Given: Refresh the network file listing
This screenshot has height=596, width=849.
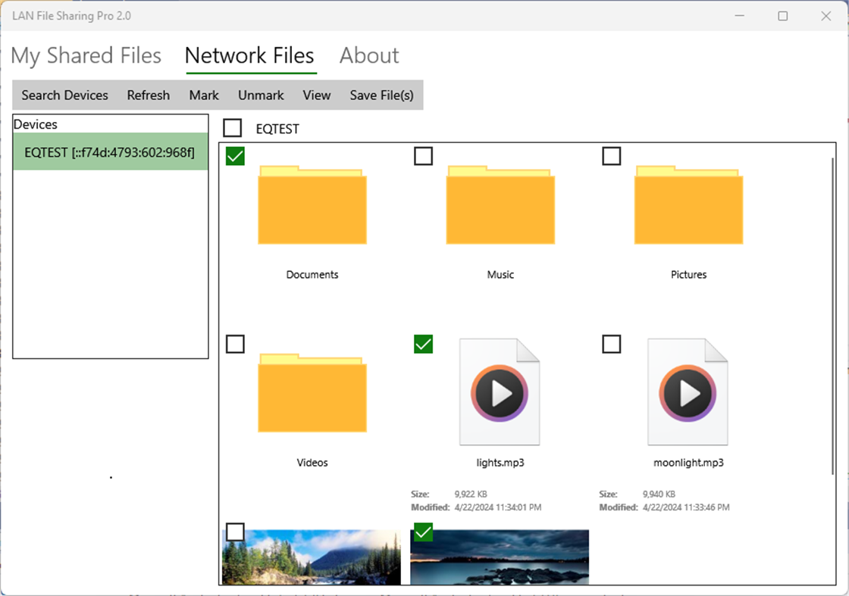Looking at the screenshot, I should tap(148, 95).
